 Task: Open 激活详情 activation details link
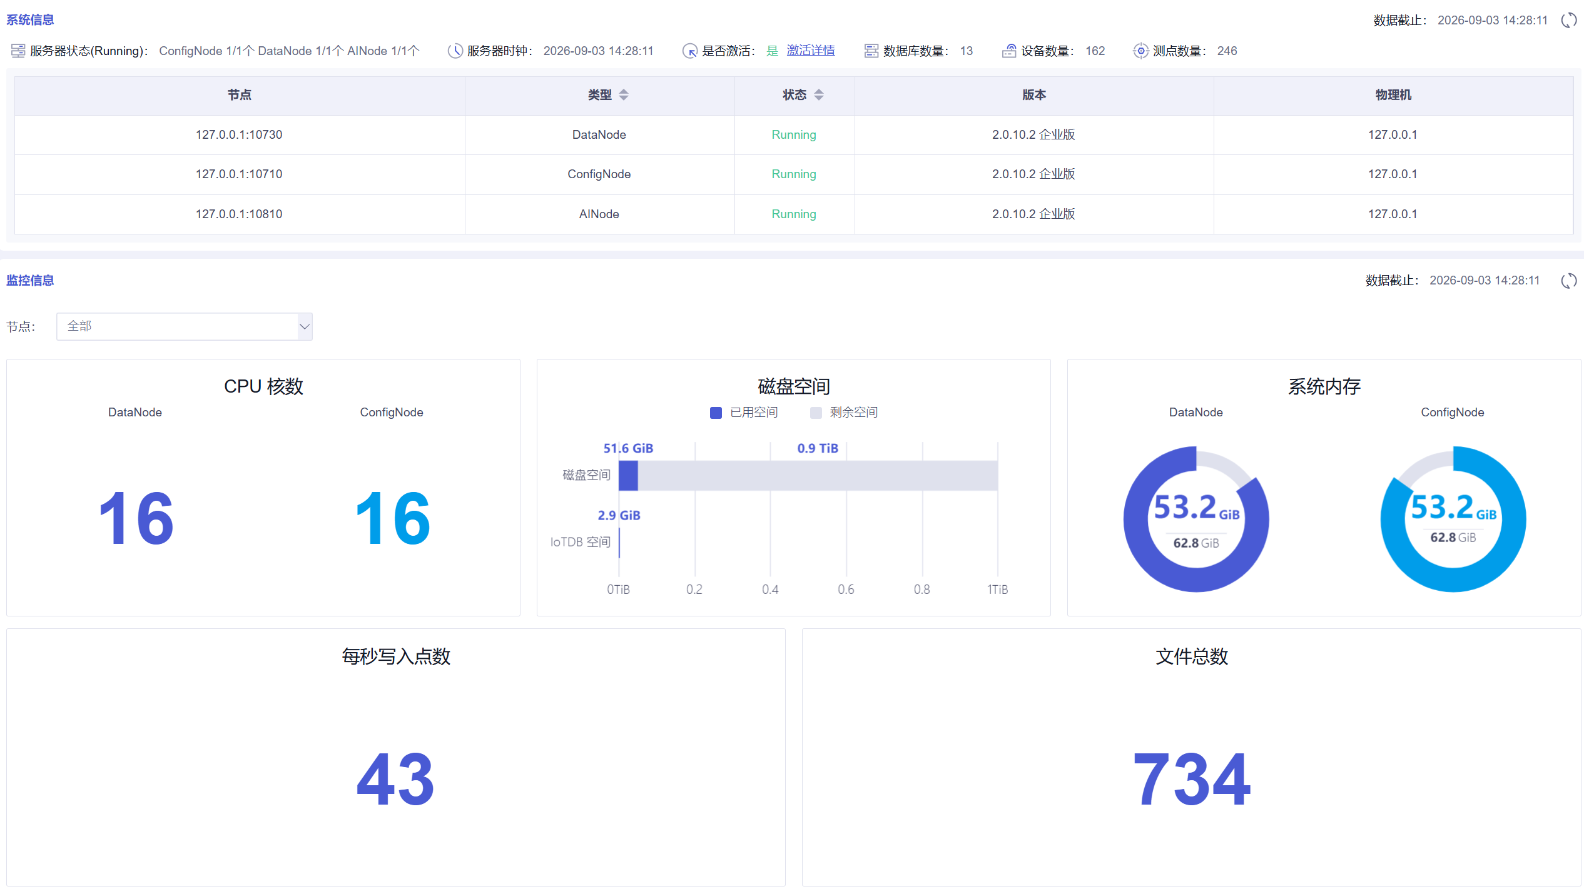[x=811, y=51]
